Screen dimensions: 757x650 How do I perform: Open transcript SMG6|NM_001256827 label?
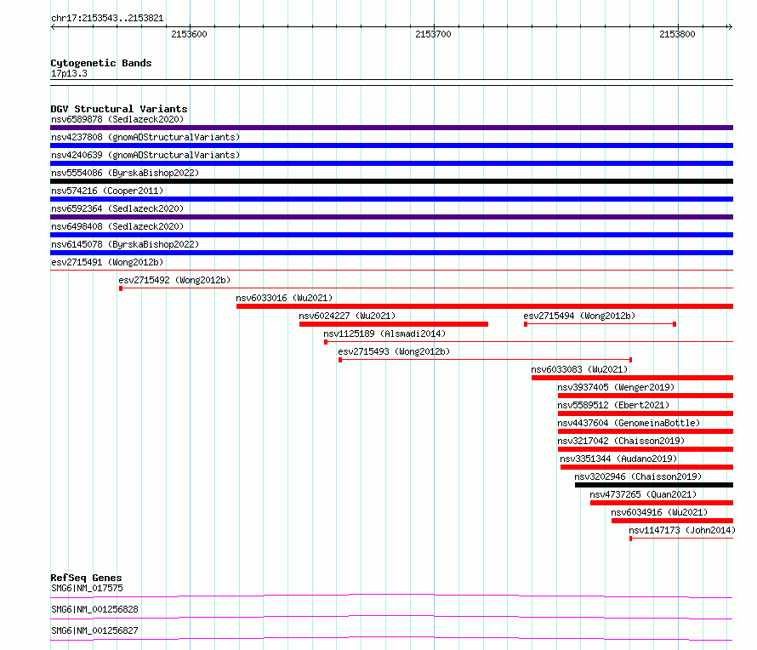tap(94, 630)
